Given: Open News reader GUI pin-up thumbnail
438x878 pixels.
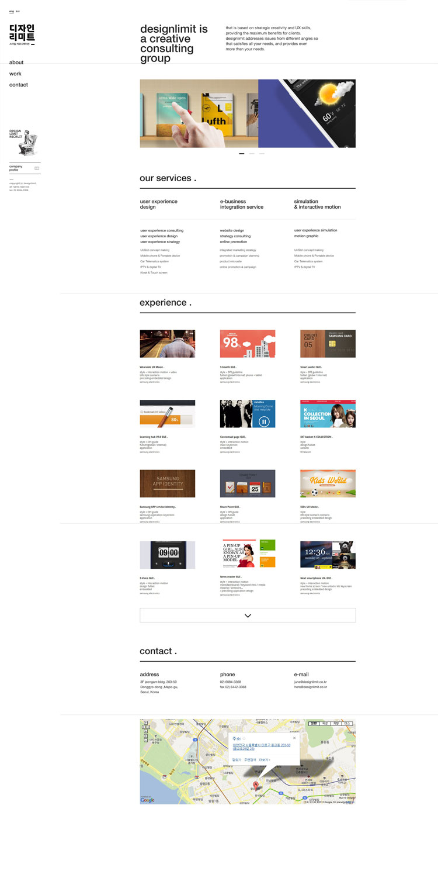Looking at the screenshot, I should (248, 555).
